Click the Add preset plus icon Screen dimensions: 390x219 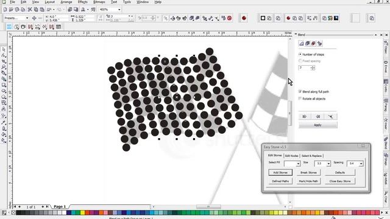[x=34, y=18]
